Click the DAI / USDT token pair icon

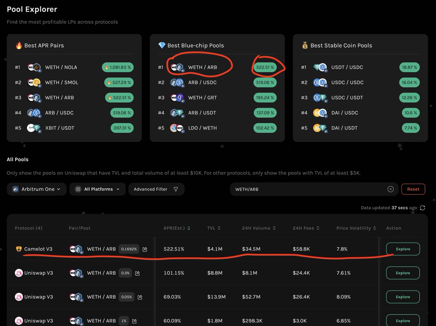click(x=320, y=128)
